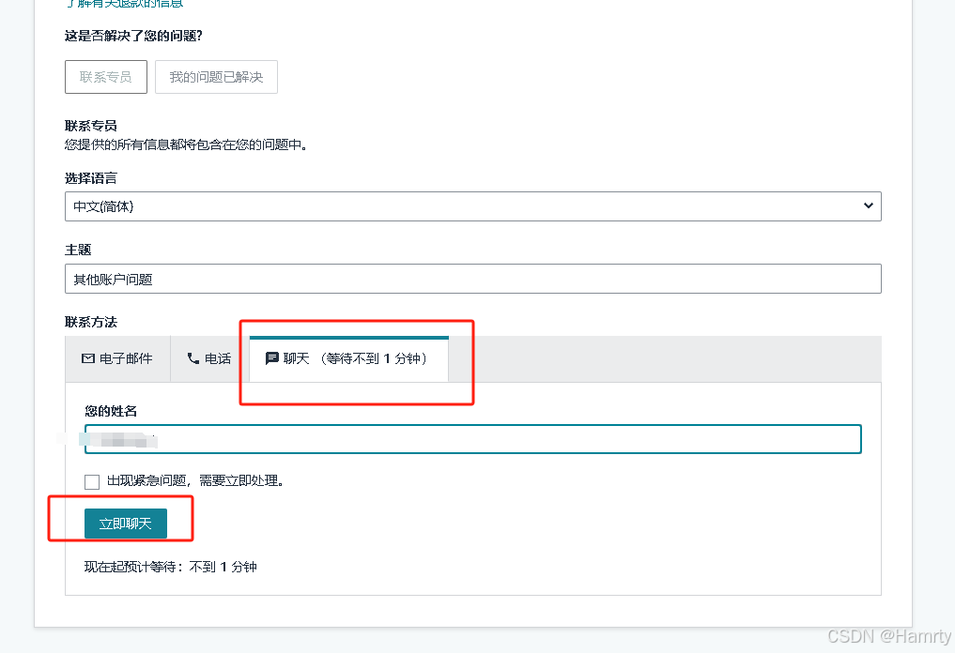This screenshot has height=653, width=955.
Task: Click the phone icon on 电话 tab
Action: point(193,358)
